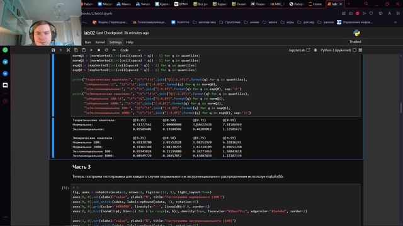Insert a new cell below

(x=61, y=50)
